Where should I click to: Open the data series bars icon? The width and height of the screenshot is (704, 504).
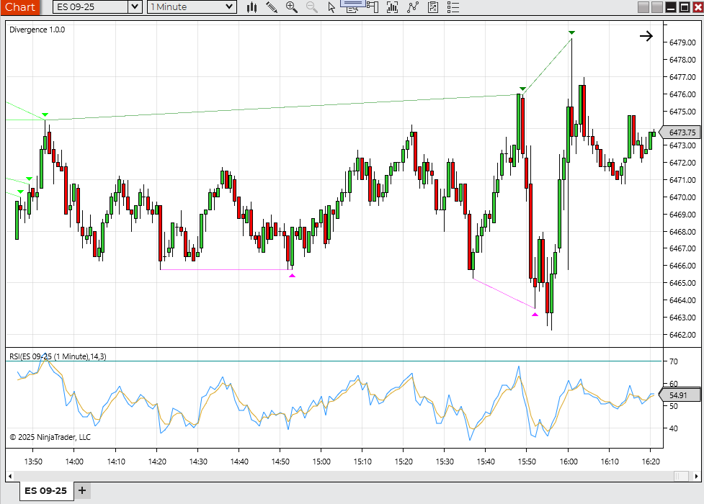point(393,7)
